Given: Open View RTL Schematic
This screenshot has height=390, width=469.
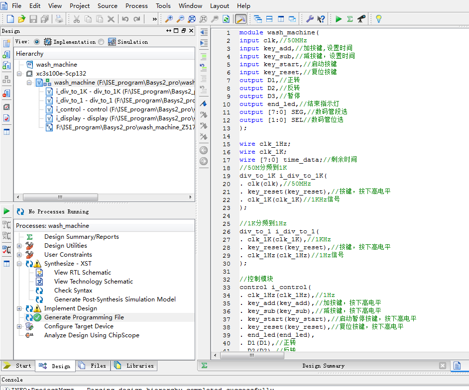Looking at the screenshot, I should (x=83, y=272).
